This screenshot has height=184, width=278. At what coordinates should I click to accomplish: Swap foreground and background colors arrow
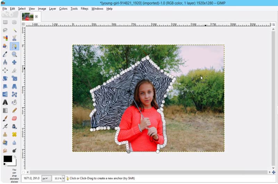click(x=15, y=157)
